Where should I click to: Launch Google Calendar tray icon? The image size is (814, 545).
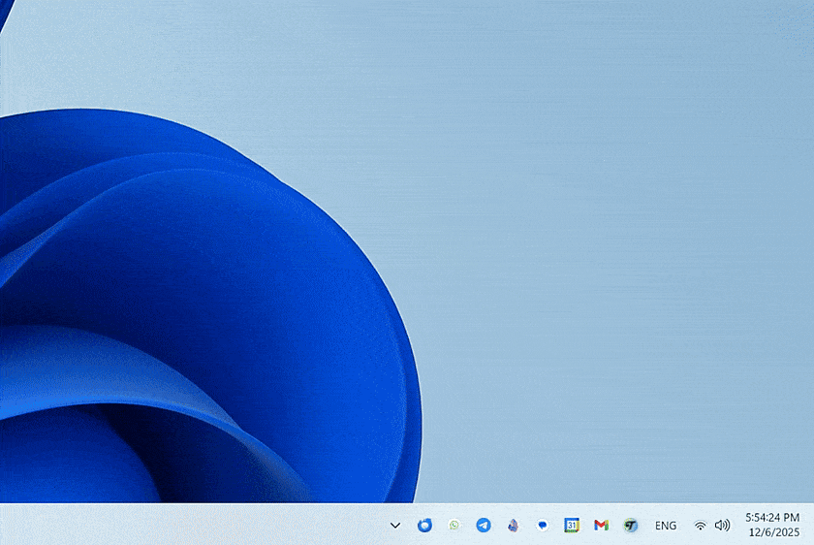click(x=572, y=526)
